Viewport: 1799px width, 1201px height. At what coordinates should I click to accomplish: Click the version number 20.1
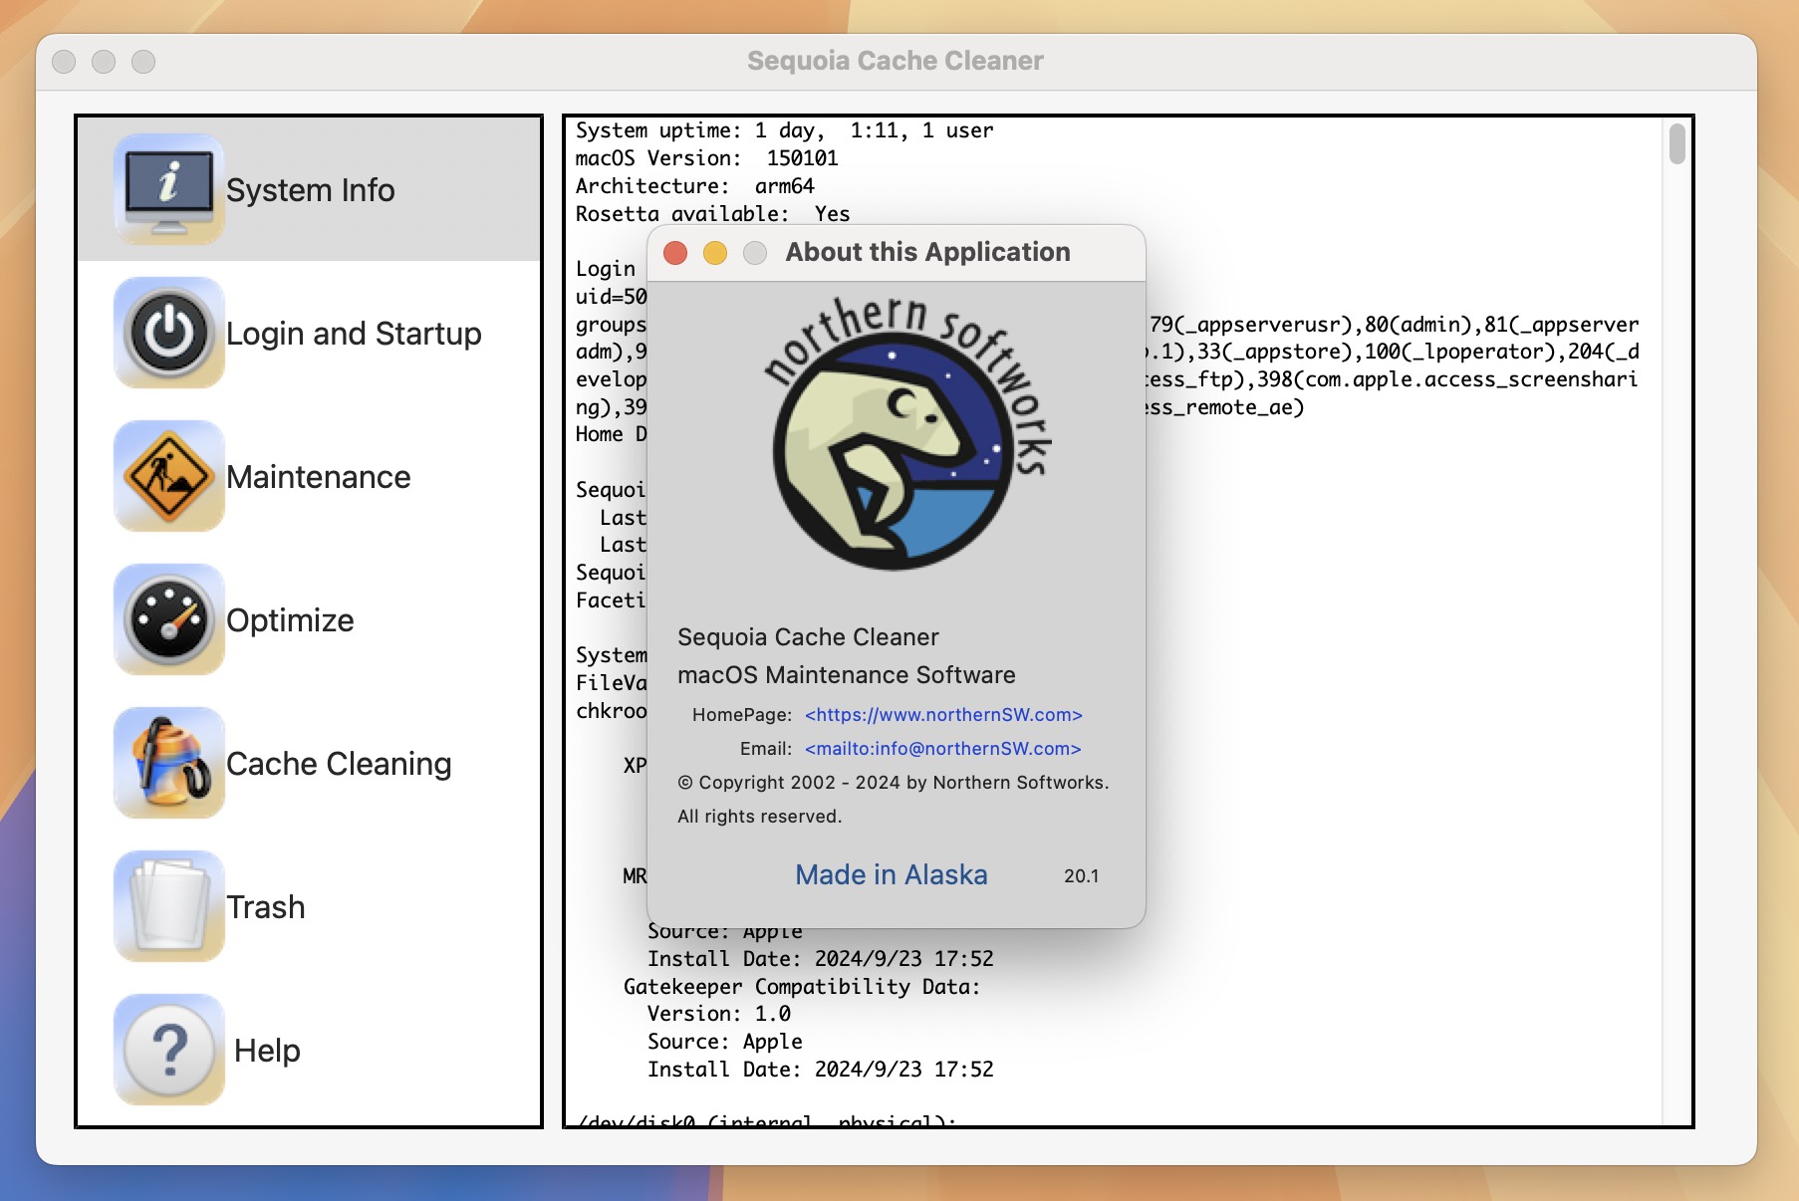[1081, 876]
